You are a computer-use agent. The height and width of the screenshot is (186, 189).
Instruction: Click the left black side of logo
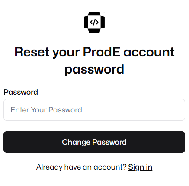pos(86,22)
